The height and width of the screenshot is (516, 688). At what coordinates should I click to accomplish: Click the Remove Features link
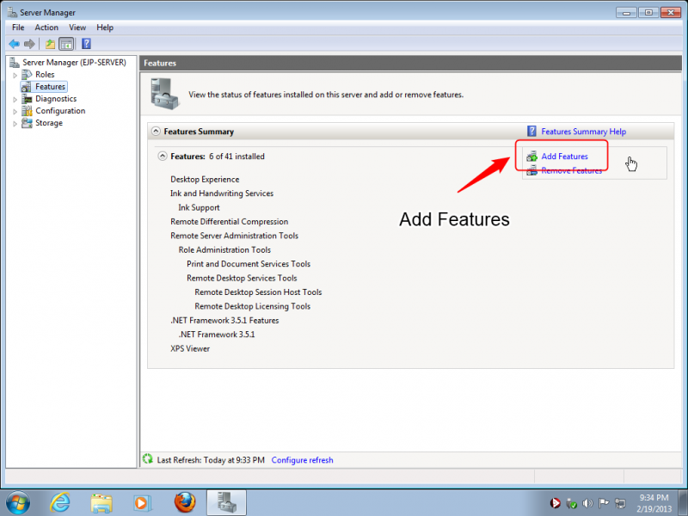point(571,170)
